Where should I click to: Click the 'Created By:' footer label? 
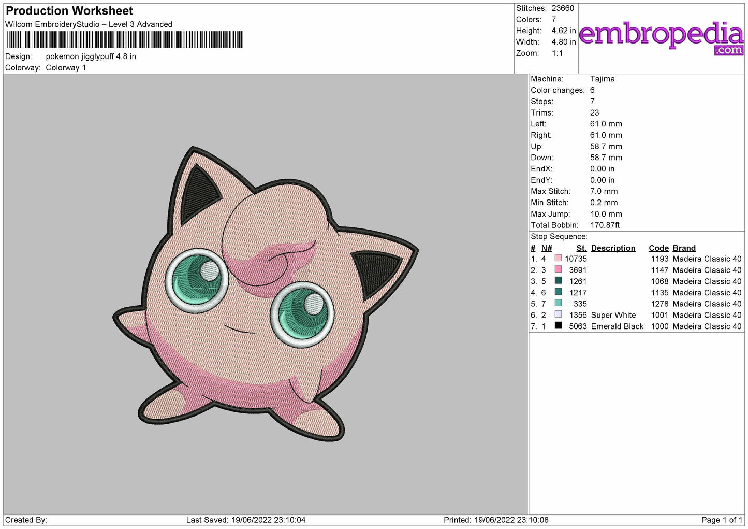(x=26, y=520)
